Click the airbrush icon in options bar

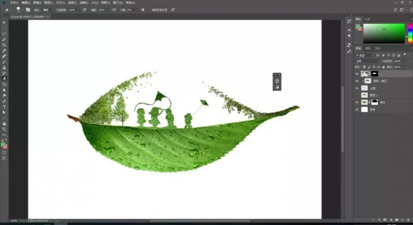click(114, 10)
